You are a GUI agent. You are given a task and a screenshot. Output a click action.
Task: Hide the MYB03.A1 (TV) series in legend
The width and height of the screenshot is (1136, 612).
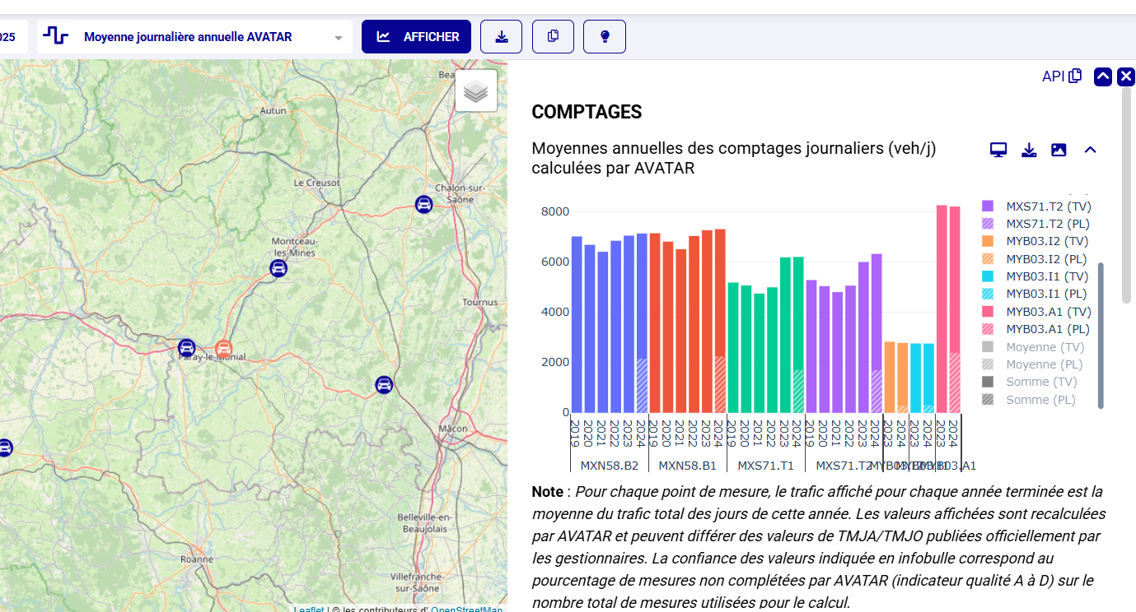(x=1048, y=312)
